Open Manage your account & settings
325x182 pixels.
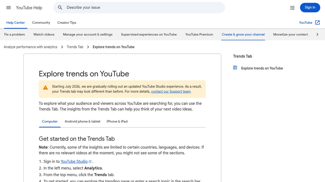click(88, 35)
